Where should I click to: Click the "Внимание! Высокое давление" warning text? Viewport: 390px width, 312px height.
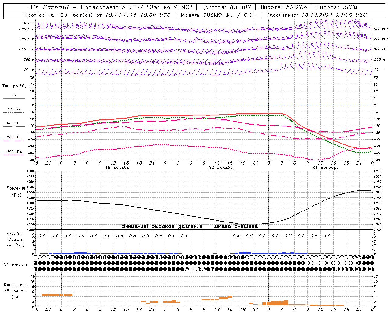(x=162, y=226)
